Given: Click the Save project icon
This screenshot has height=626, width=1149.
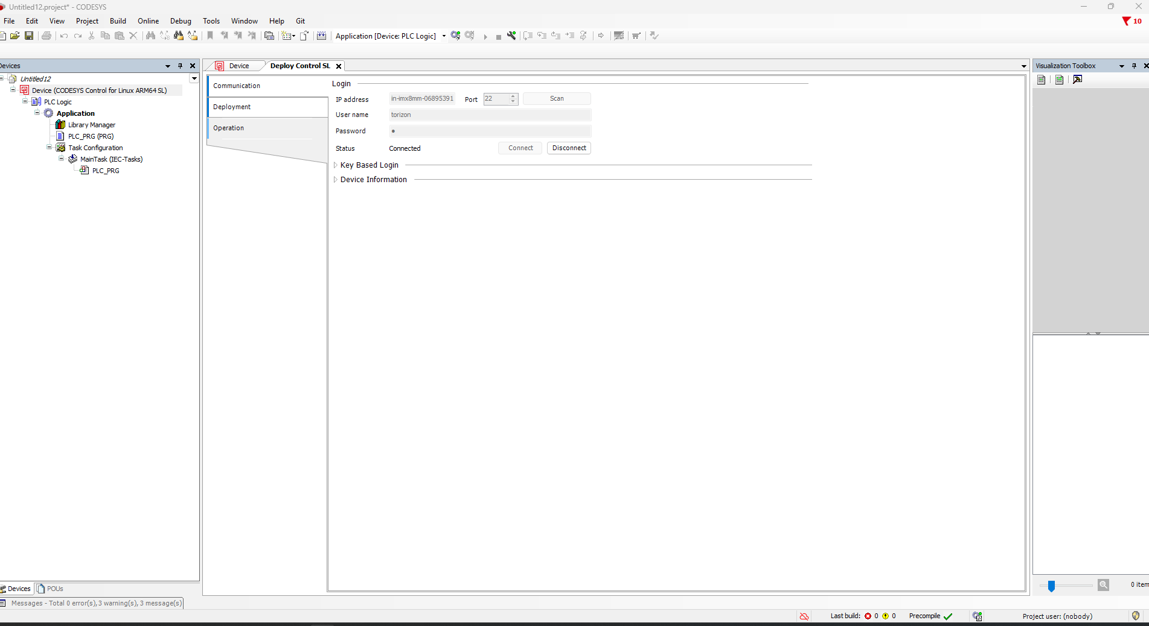Looking at the screenshot, I should point(28,36).
